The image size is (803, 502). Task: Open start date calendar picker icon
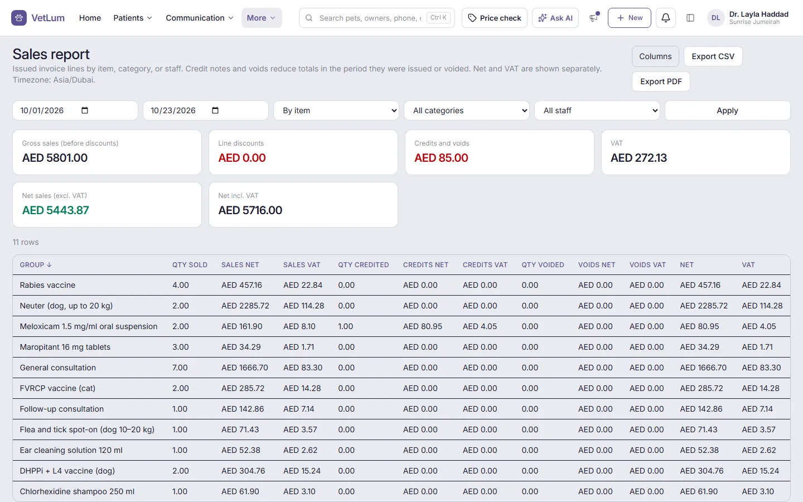tap(85, 110)
